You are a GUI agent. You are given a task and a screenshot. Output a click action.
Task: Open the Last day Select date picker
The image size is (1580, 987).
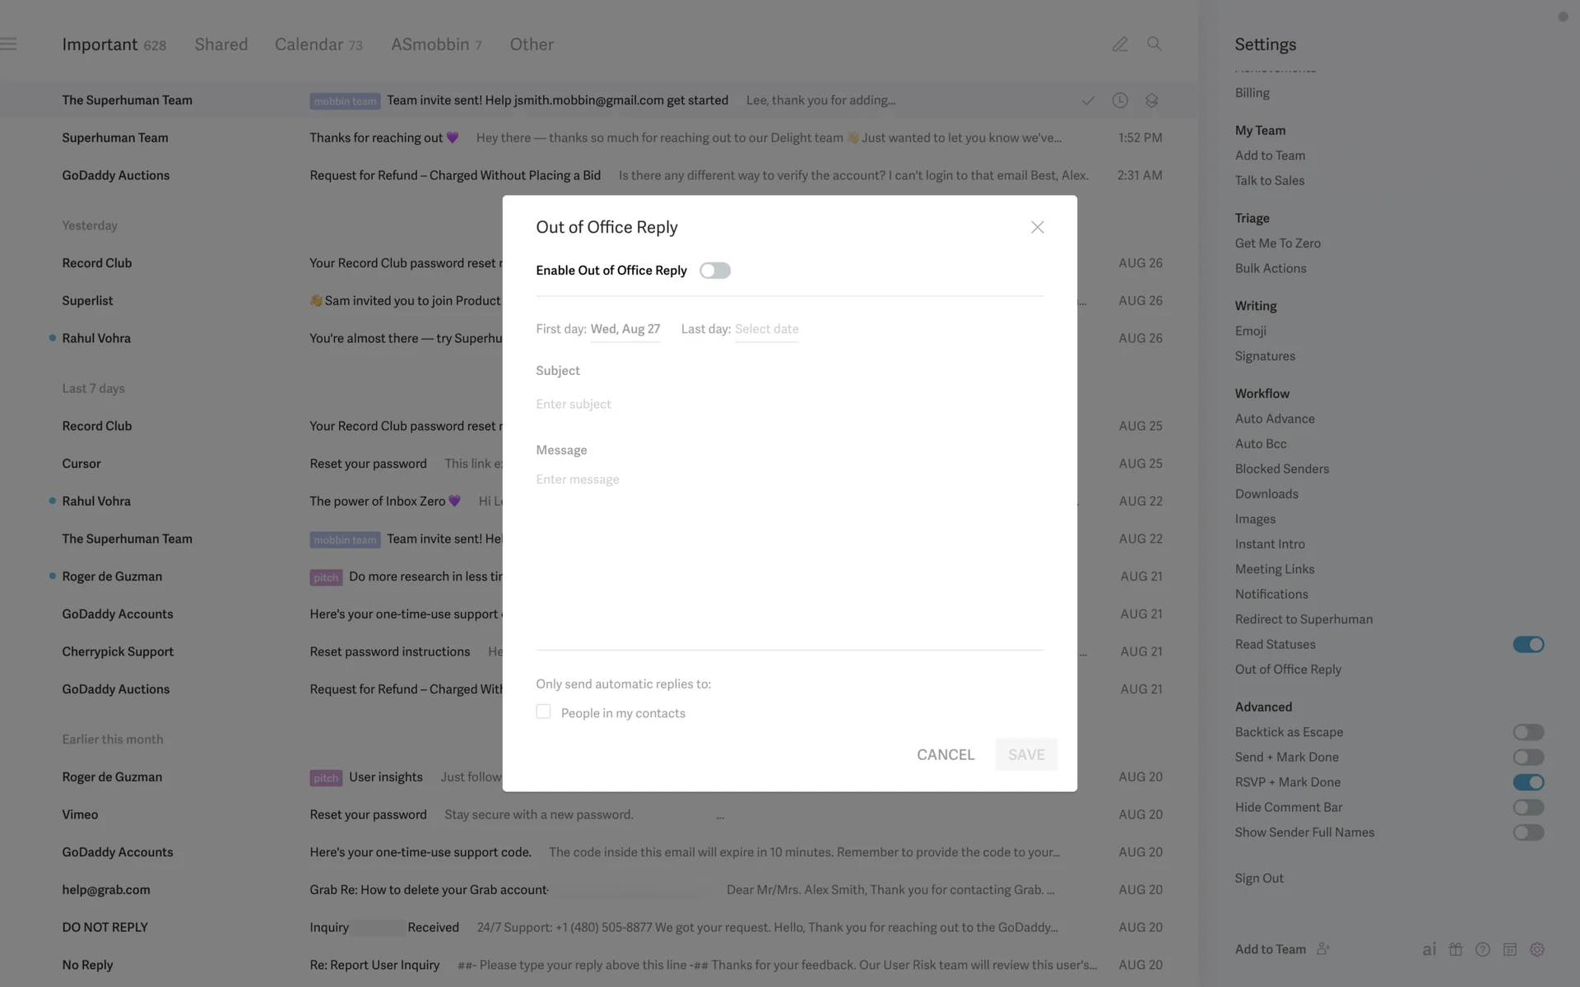pos(766,329)
